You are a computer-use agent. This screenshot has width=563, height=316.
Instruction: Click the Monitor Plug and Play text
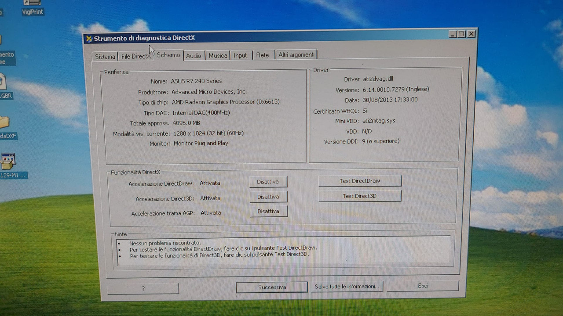tap(201, 144)
